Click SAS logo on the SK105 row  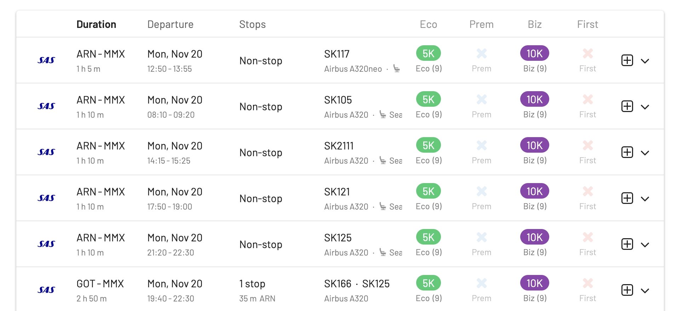pos(46,106)
